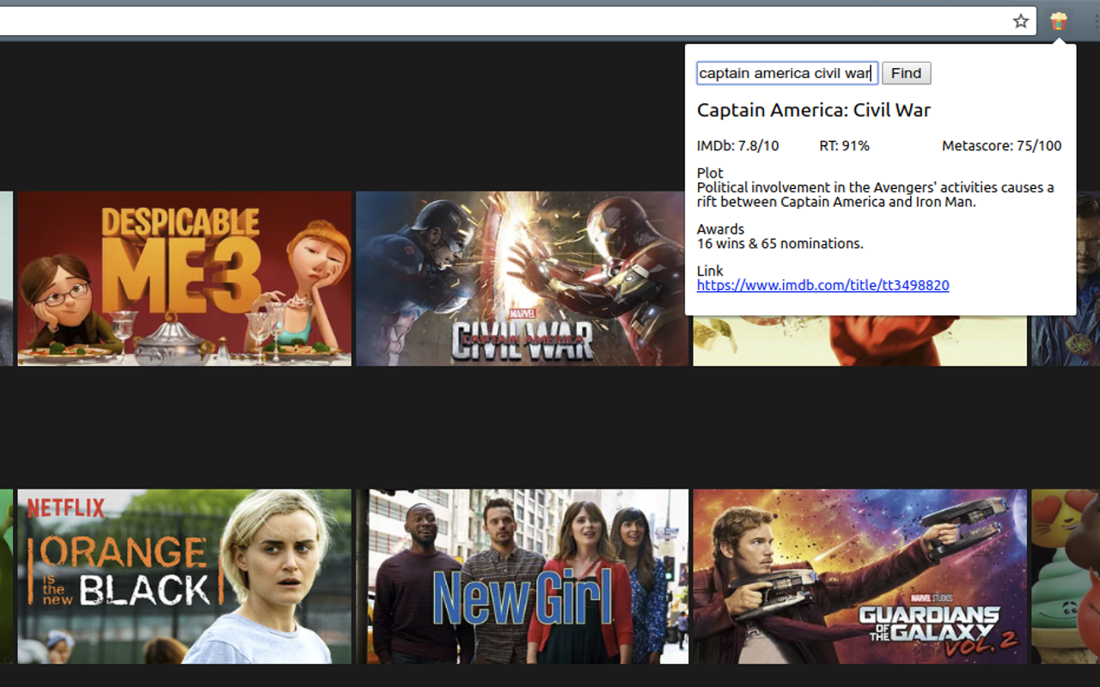Click the 'IMDb: 7.8/10' rating

pyautogui.click(x=737, y=146)
